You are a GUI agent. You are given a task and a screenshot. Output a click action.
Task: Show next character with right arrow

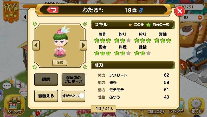[83, 45]
